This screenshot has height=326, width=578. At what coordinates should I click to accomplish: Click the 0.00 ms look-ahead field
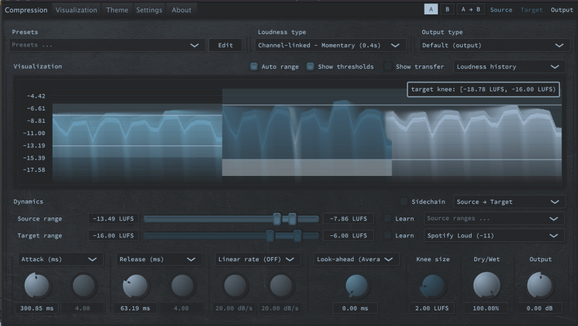point(355,308)
